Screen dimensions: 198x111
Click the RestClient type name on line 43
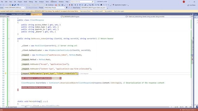tap(40, 46)
